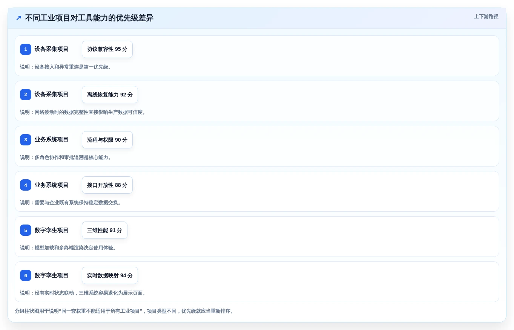Select number badge 3
The image size is (514, 330).
click(x=26, y=140)
